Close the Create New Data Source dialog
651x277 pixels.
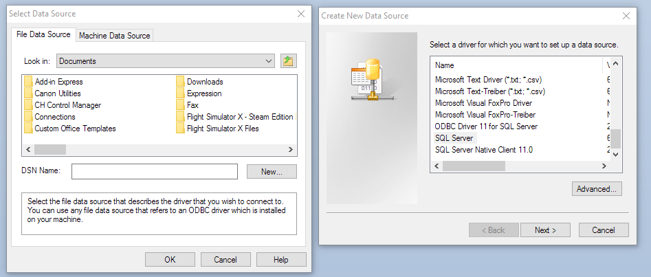click(626, 16)
